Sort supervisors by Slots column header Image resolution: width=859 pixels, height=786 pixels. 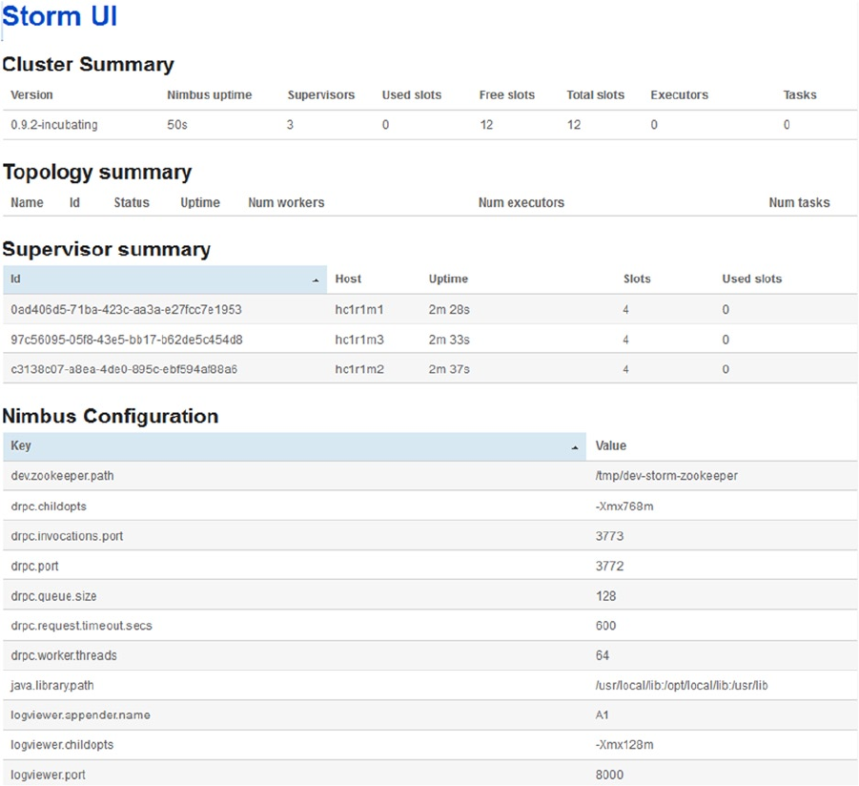[x=637, y=279]
